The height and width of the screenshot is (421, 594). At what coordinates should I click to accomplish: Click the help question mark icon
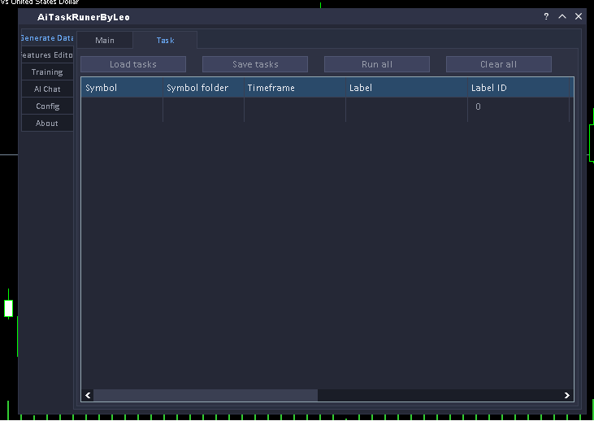point(546,16)
